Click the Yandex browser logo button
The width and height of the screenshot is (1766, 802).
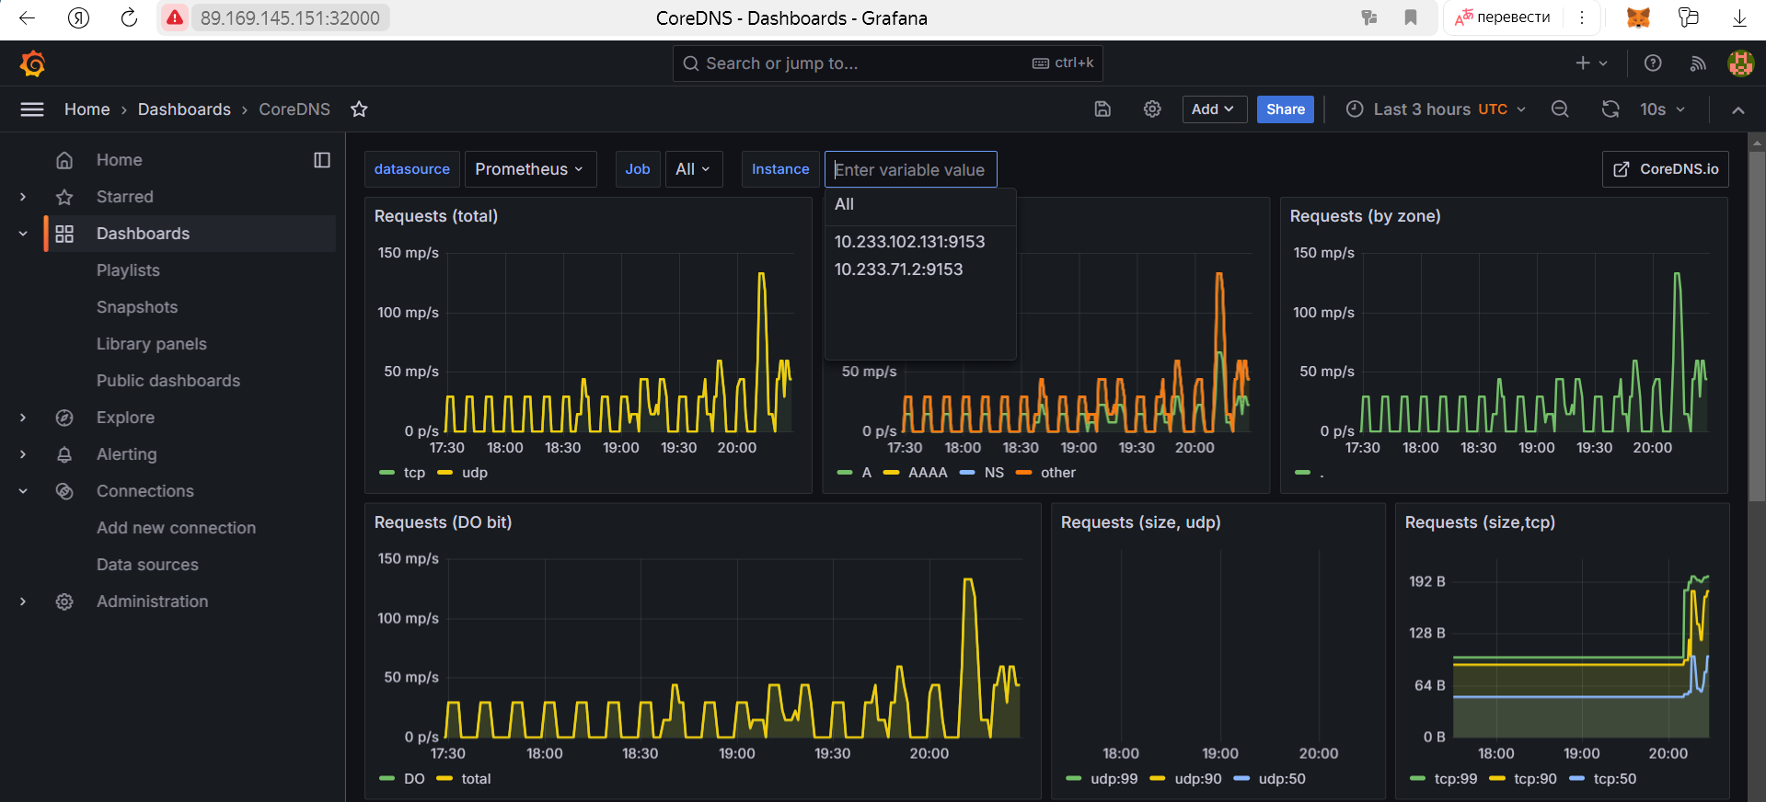(79, 17)
